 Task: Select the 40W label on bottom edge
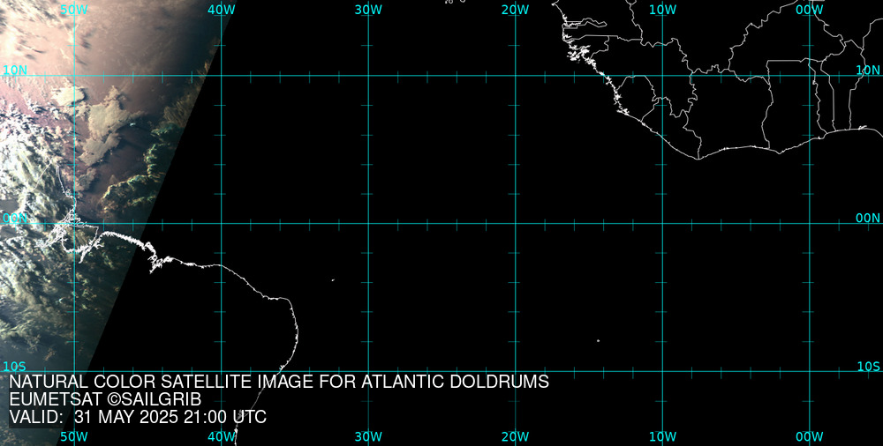222,436
